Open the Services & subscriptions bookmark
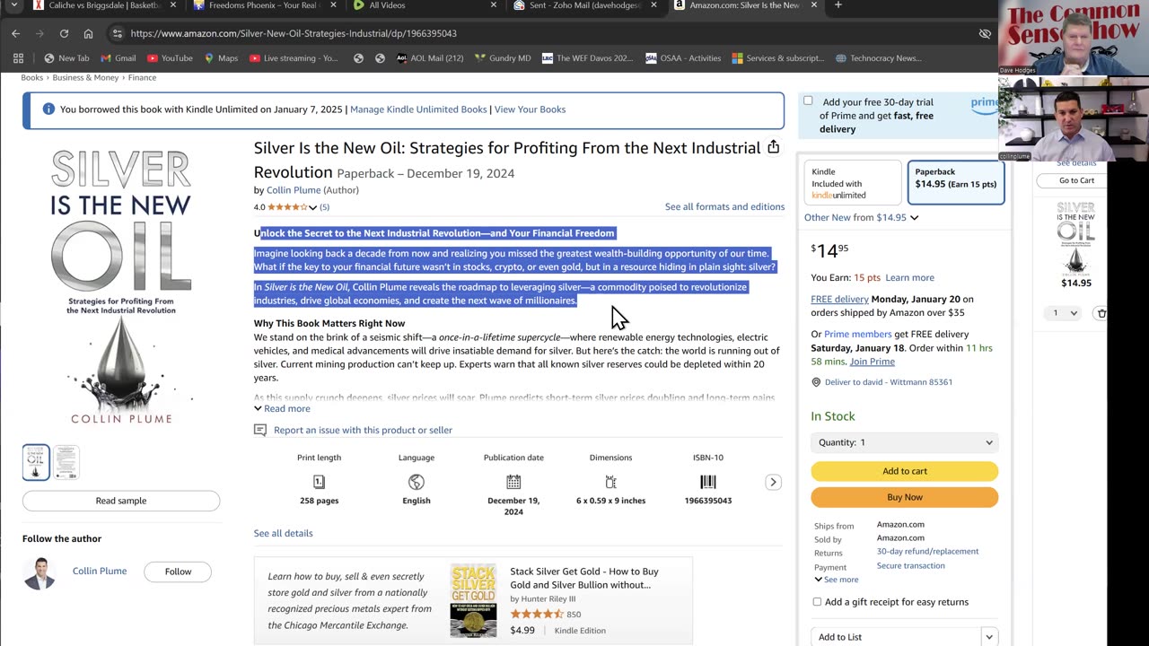1149x646 pixels. click(777, 58)
